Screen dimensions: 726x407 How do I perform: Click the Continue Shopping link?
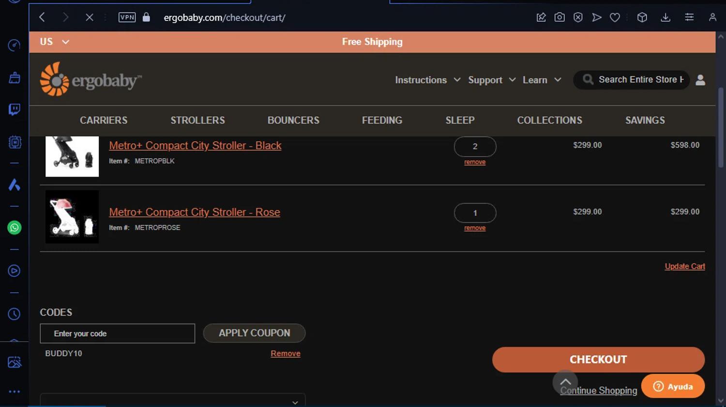tap(599, 391)
